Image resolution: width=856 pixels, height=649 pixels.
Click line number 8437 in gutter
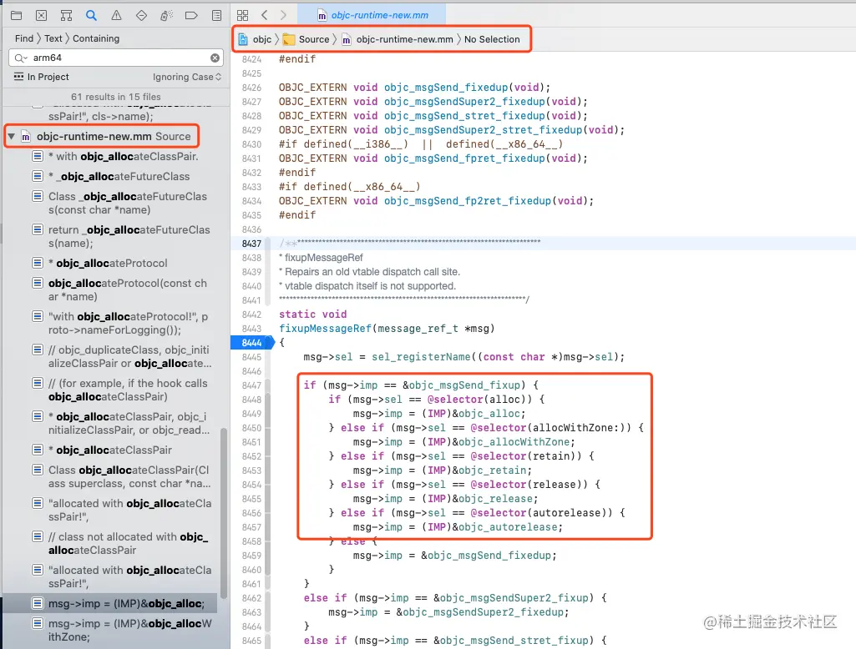point(251,244)
